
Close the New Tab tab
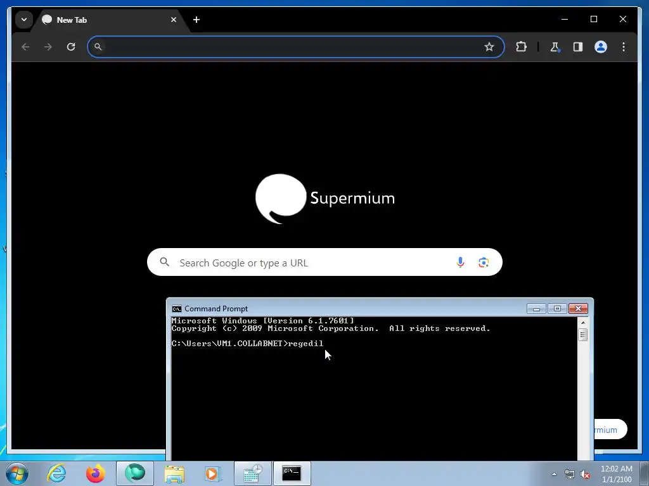tap(174, 20)
